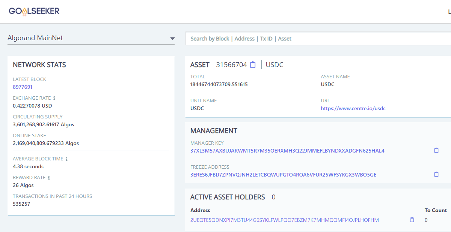Click the NETWORK STATS heading

point(39,65)
